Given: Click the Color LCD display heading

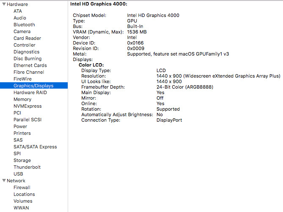Looking at the screenshot, I should tap(91, 65).
